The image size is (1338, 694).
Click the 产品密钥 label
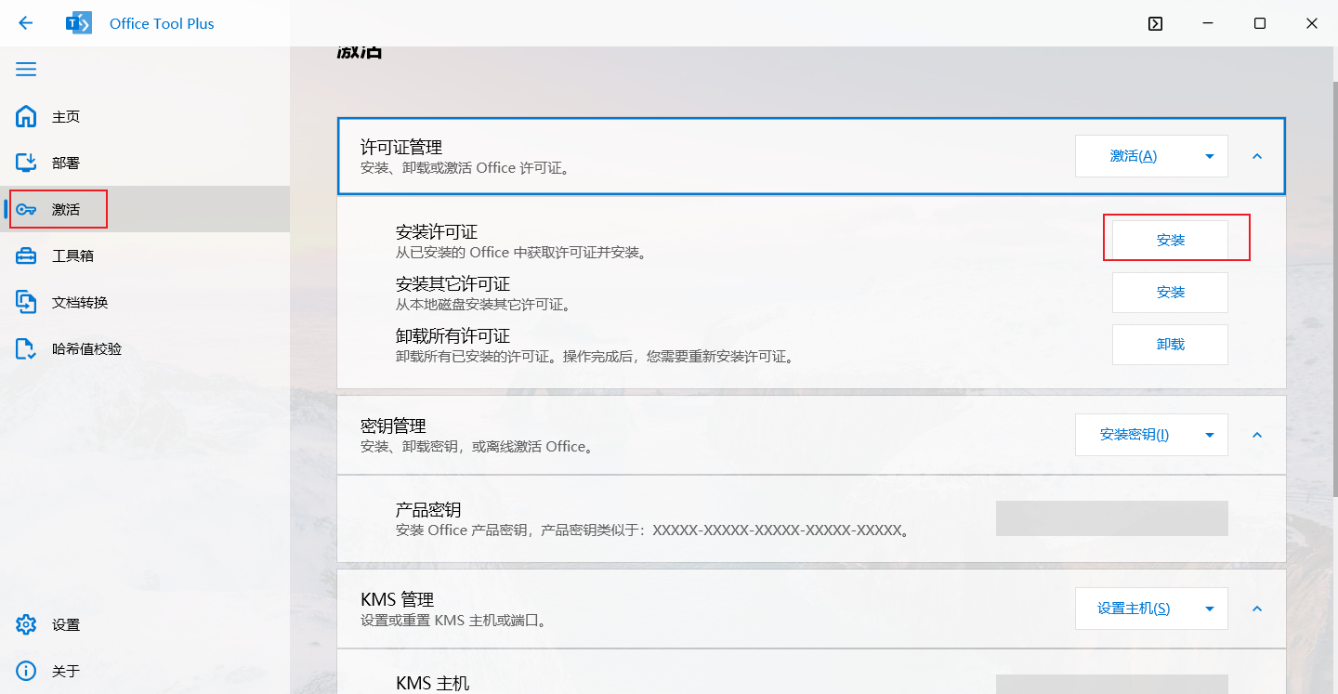click(x=428, y=510)
